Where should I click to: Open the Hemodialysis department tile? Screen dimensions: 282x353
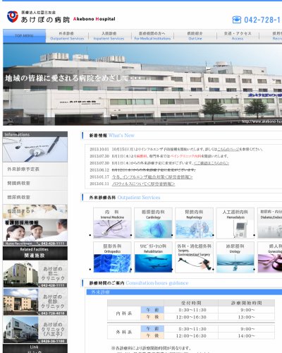pyautogui.click(x=235, y=223)
